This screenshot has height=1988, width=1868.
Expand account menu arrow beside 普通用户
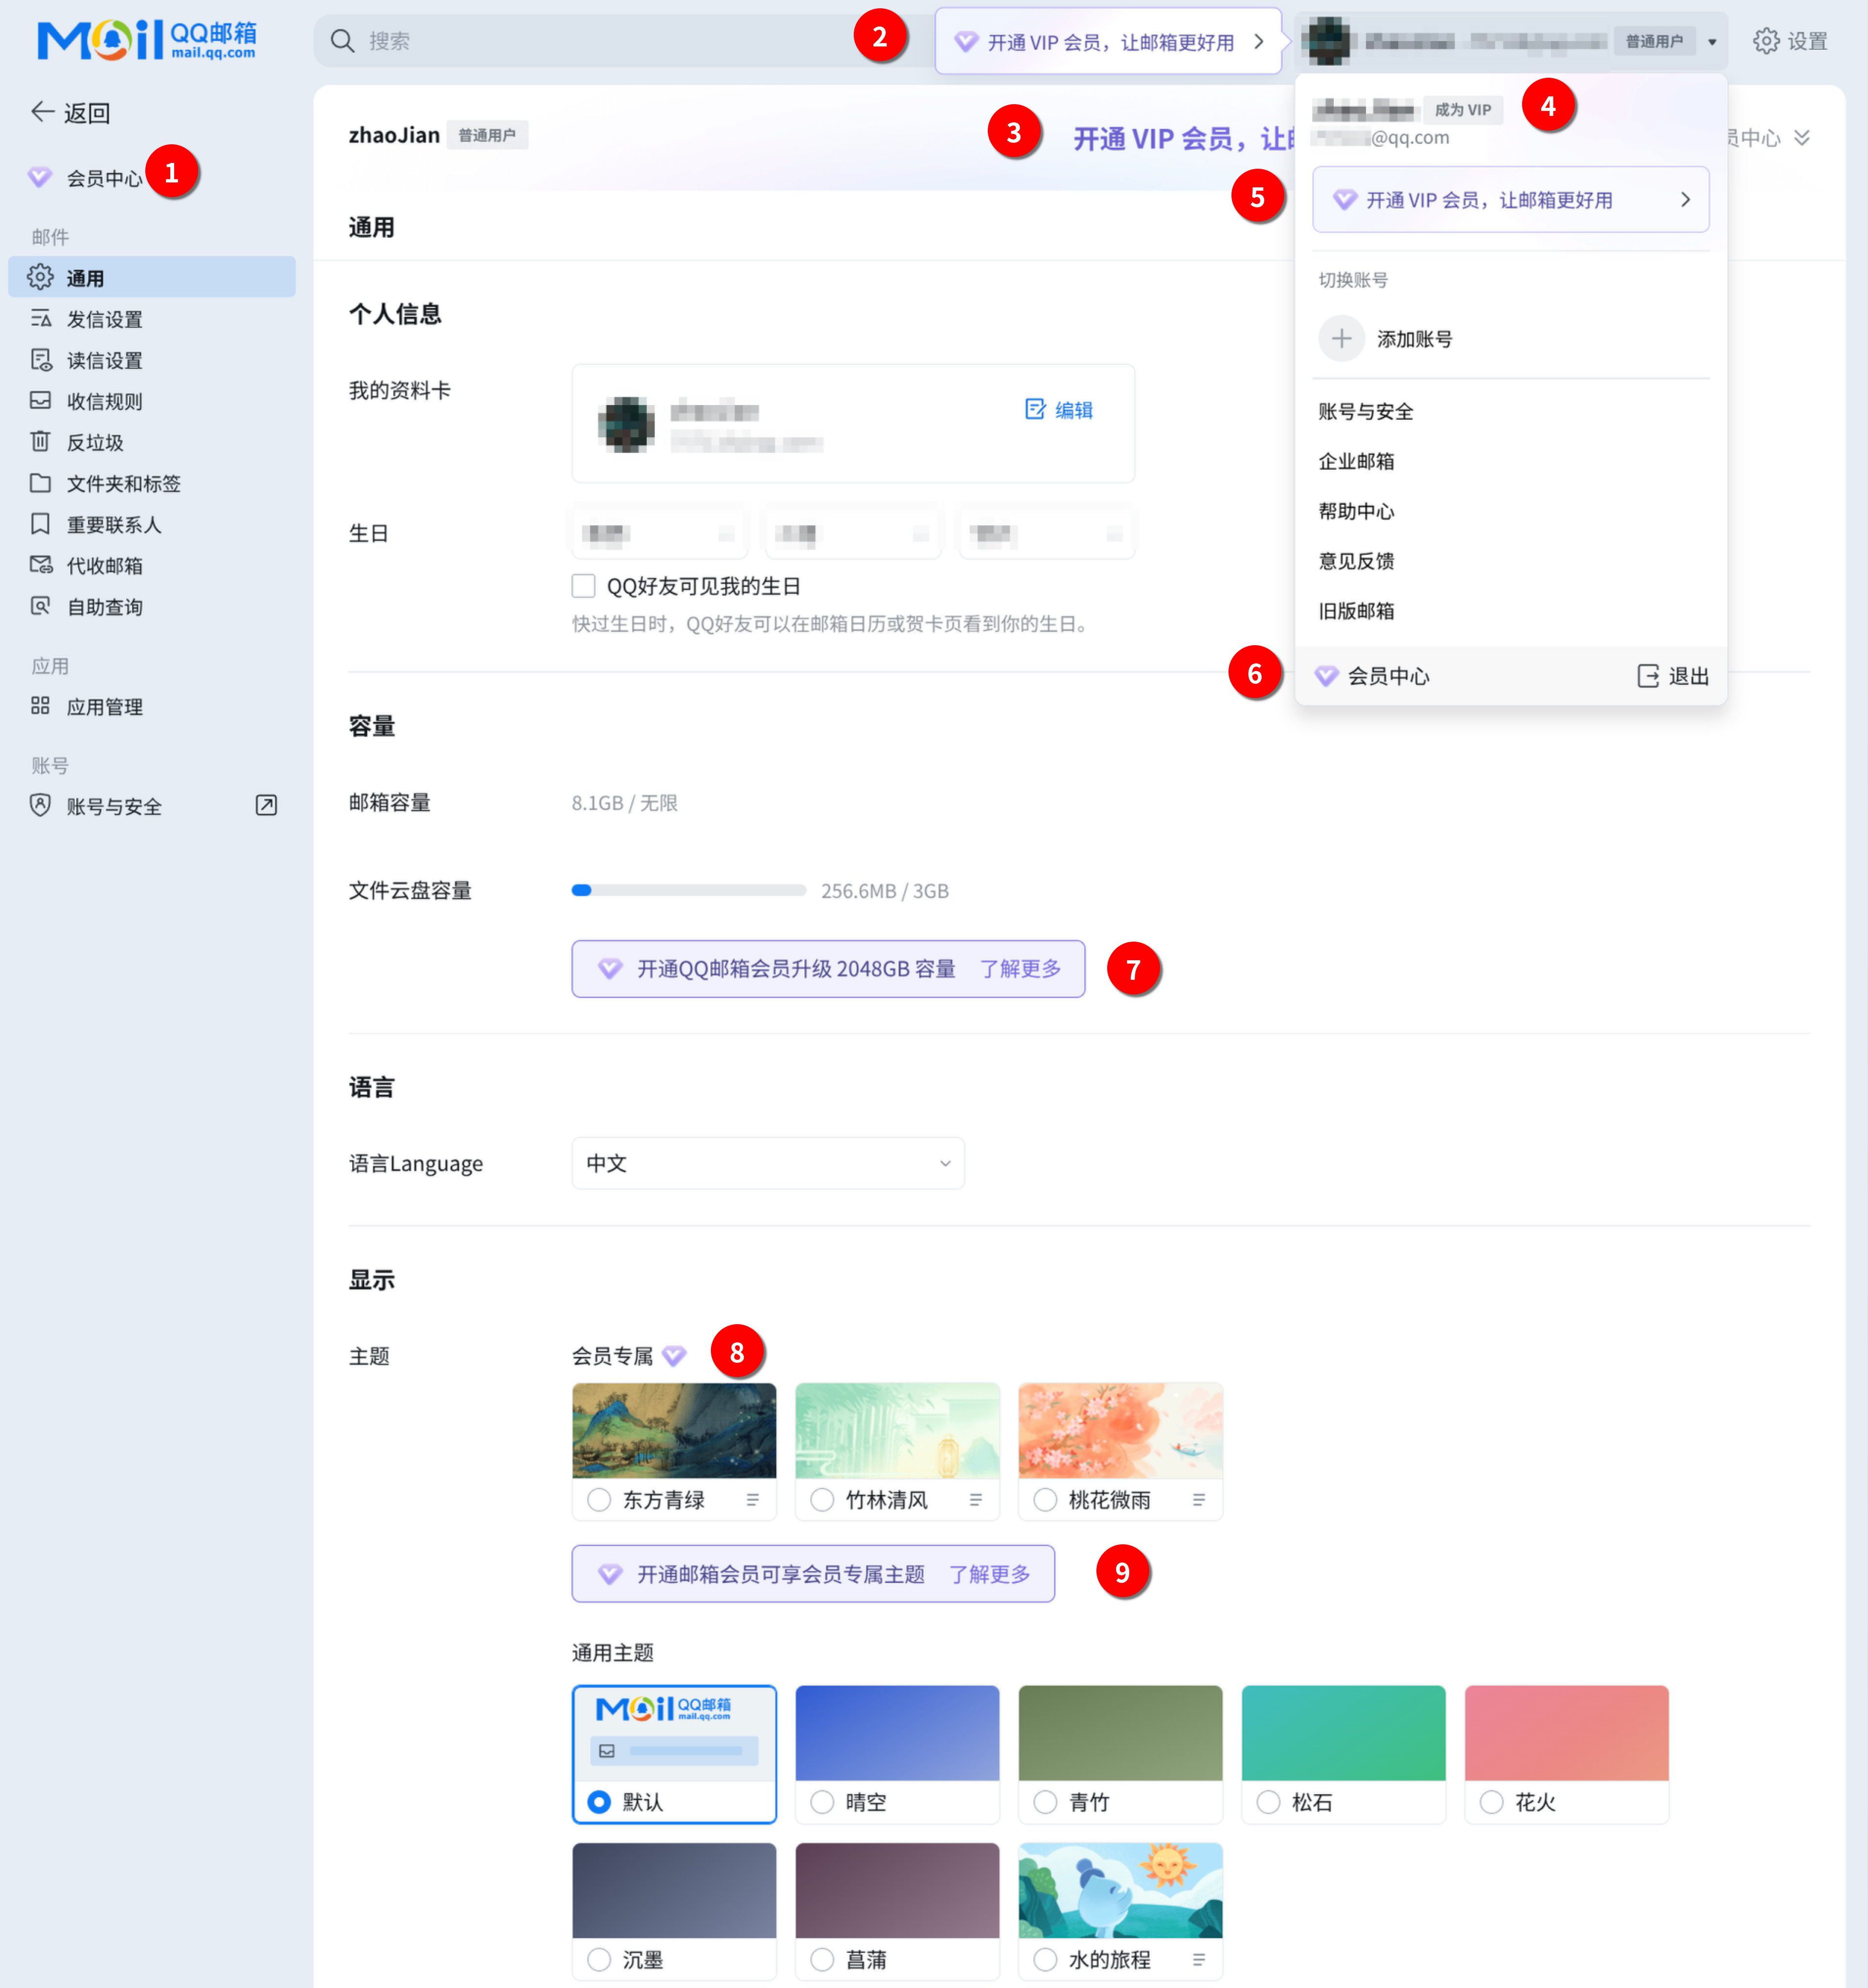coord(1712,42)
